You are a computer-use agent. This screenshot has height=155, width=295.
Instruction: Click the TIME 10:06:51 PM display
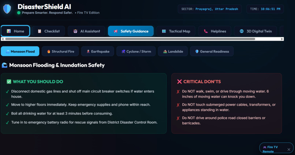(x=265, y=9)
